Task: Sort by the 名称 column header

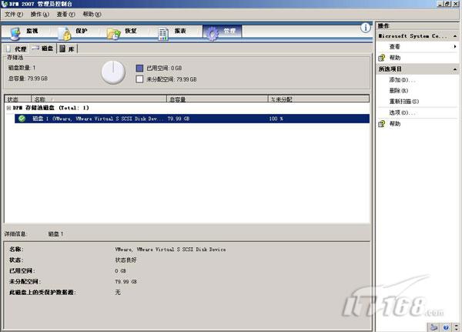Action: coord(99,99)
